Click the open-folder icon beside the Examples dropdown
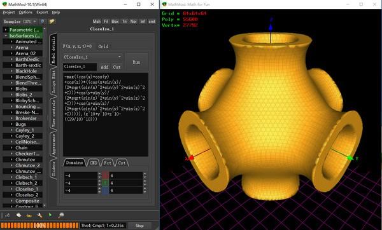 click(x=52, y=22)
